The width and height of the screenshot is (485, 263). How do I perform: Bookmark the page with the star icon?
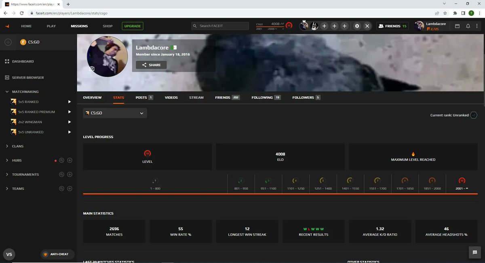[445, 13]
